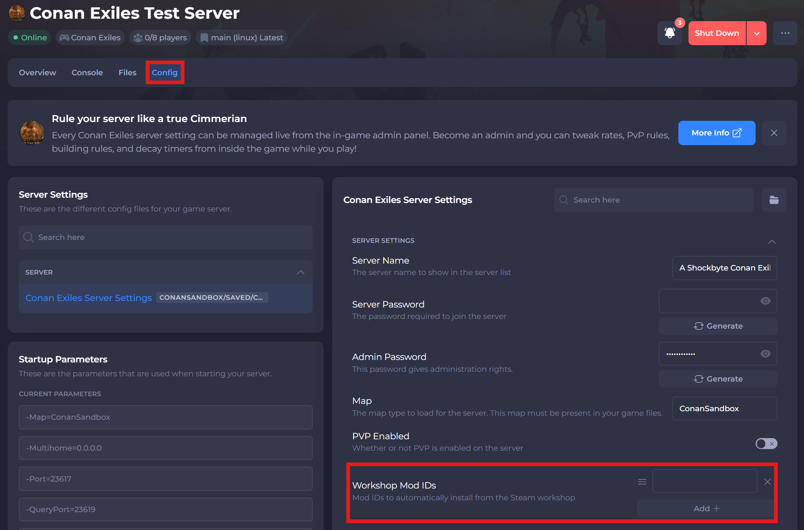
Task: Reveal the Admin Password with eye icon
Action: (765, 354)
